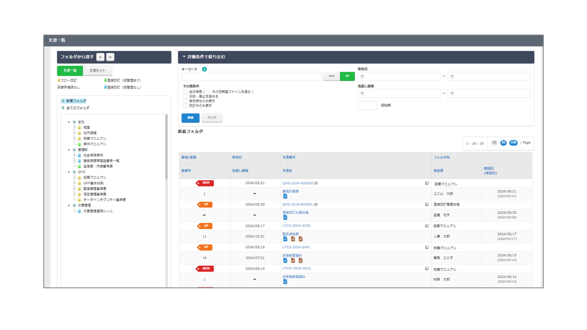
Task: Open comment bubble next to QMS-2019-R00001
Action: (x=316, y=204)
